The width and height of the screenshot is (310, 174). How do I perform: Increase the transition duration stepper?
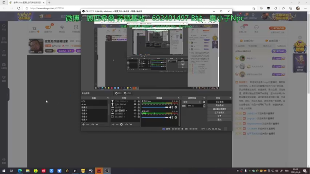(204, 105)
